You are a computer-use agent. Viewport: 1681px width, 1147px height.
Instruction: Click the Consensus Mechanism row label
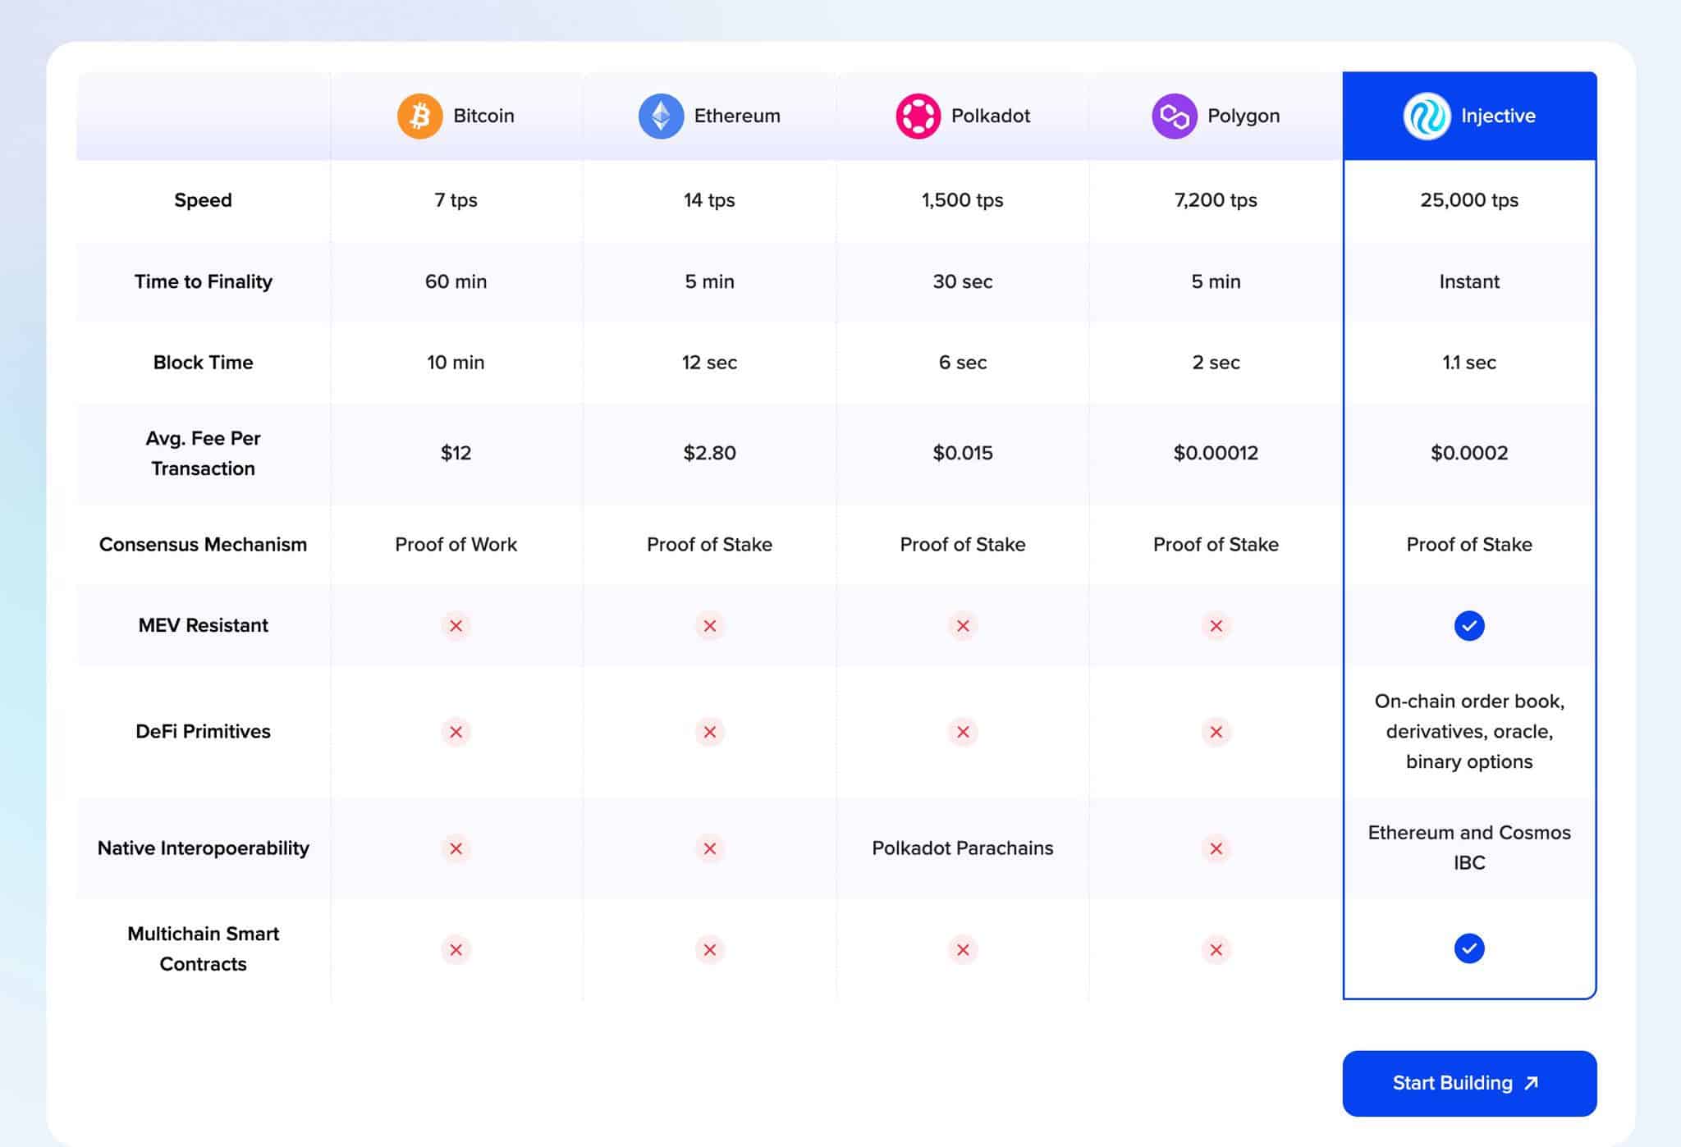(203, 545)
